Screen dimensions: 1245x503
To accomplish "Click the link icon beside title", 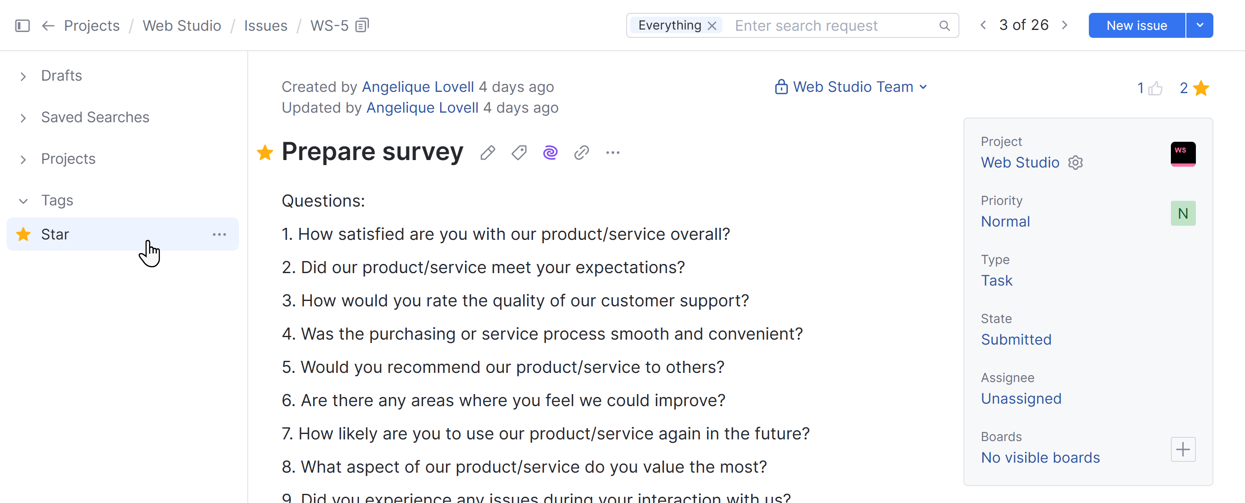I will 581,153.
